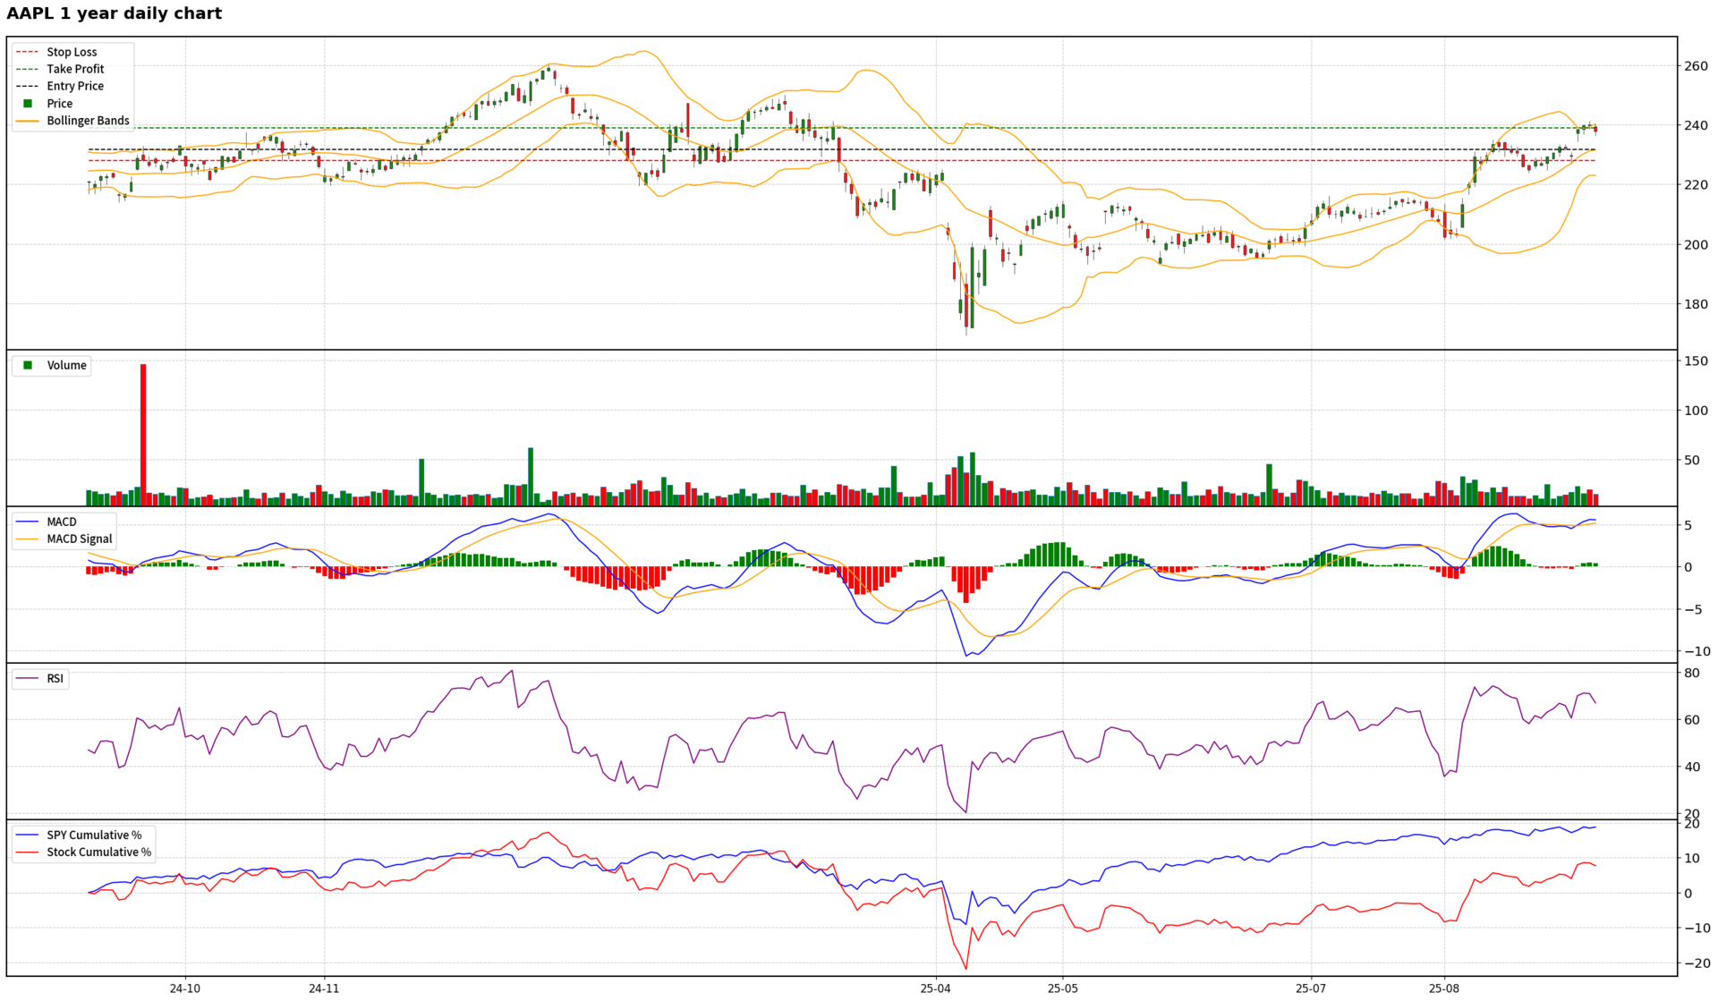
Task: Click the MACD Signal legend entry
Action: click(79, 539)
